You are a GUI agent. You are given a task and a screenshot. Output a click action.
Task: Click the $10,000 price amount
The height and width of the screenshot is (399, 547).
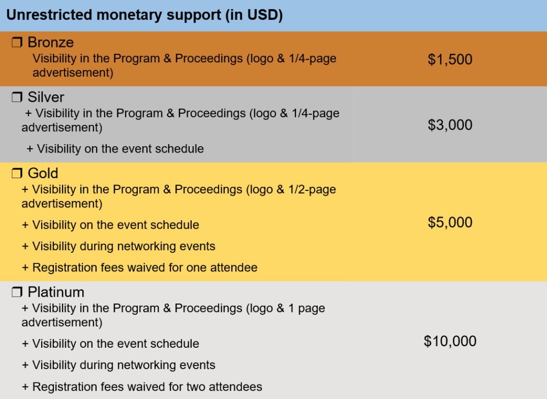point(450,341)
